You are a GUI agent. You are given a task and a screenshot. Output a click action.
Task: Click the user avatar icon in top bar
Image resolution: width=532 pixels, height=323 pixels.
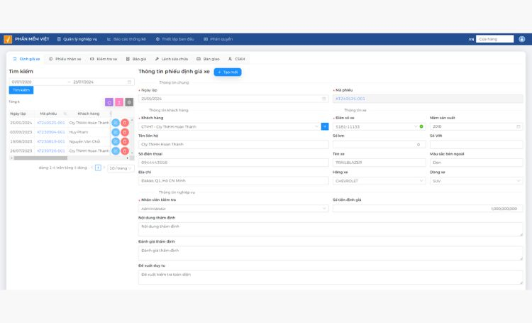(x=522, y=39)
